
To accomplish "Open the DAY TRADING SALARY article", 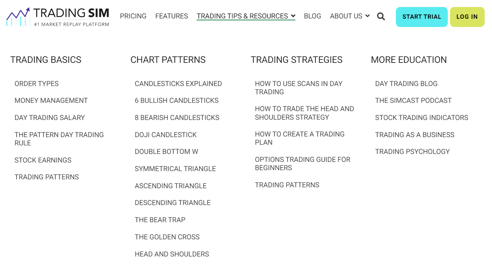I will pyautogui.click(x=50, y=117).
